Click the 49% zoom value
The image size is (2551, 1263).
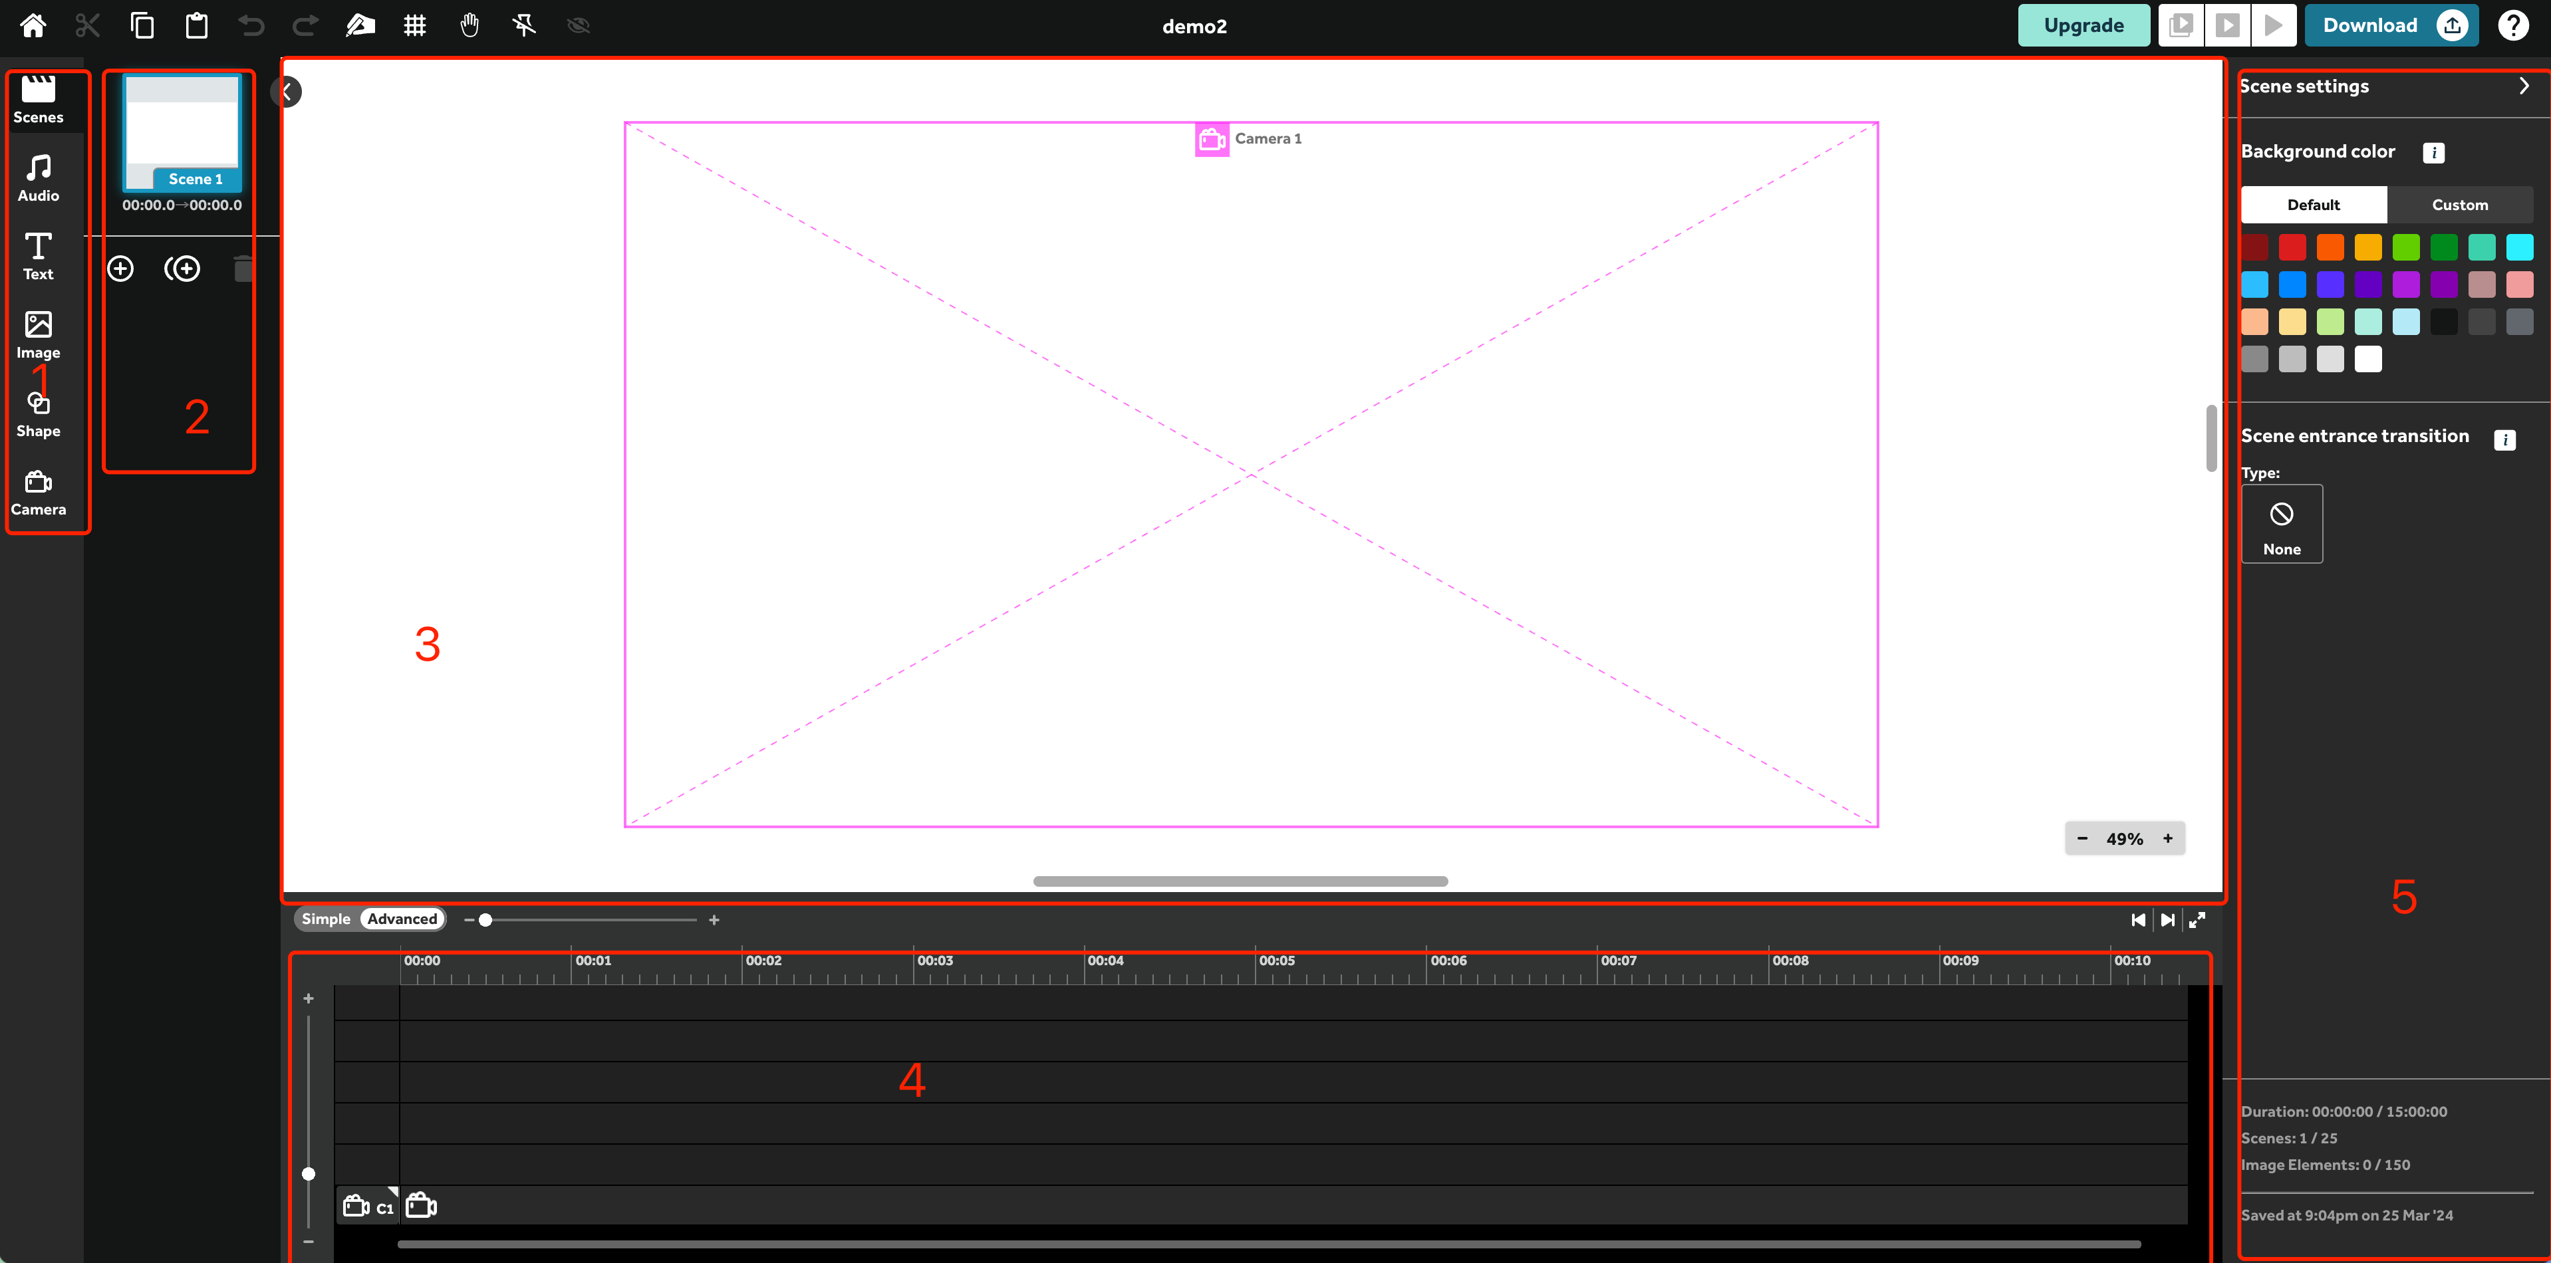click(2124, 840)
